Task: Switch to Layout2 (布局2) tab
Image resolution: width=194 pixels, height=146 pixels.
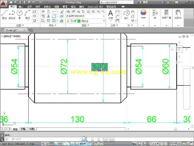Action: (x=32, y=129)
